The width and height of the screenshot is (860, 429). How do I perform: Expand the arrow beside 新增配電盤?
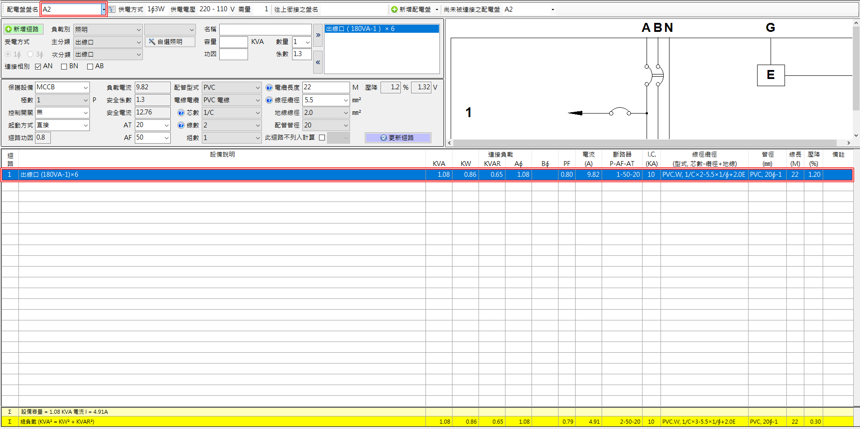(436, 9)
